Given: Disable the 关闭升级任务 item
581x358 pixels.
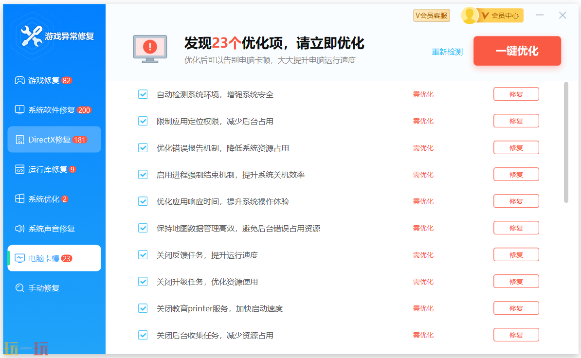Looking at the screenshot, I should 143,281.
